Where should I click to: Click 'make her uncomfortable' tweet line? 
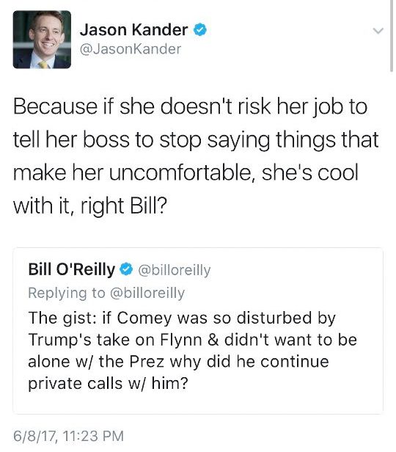tap(186, 172)
